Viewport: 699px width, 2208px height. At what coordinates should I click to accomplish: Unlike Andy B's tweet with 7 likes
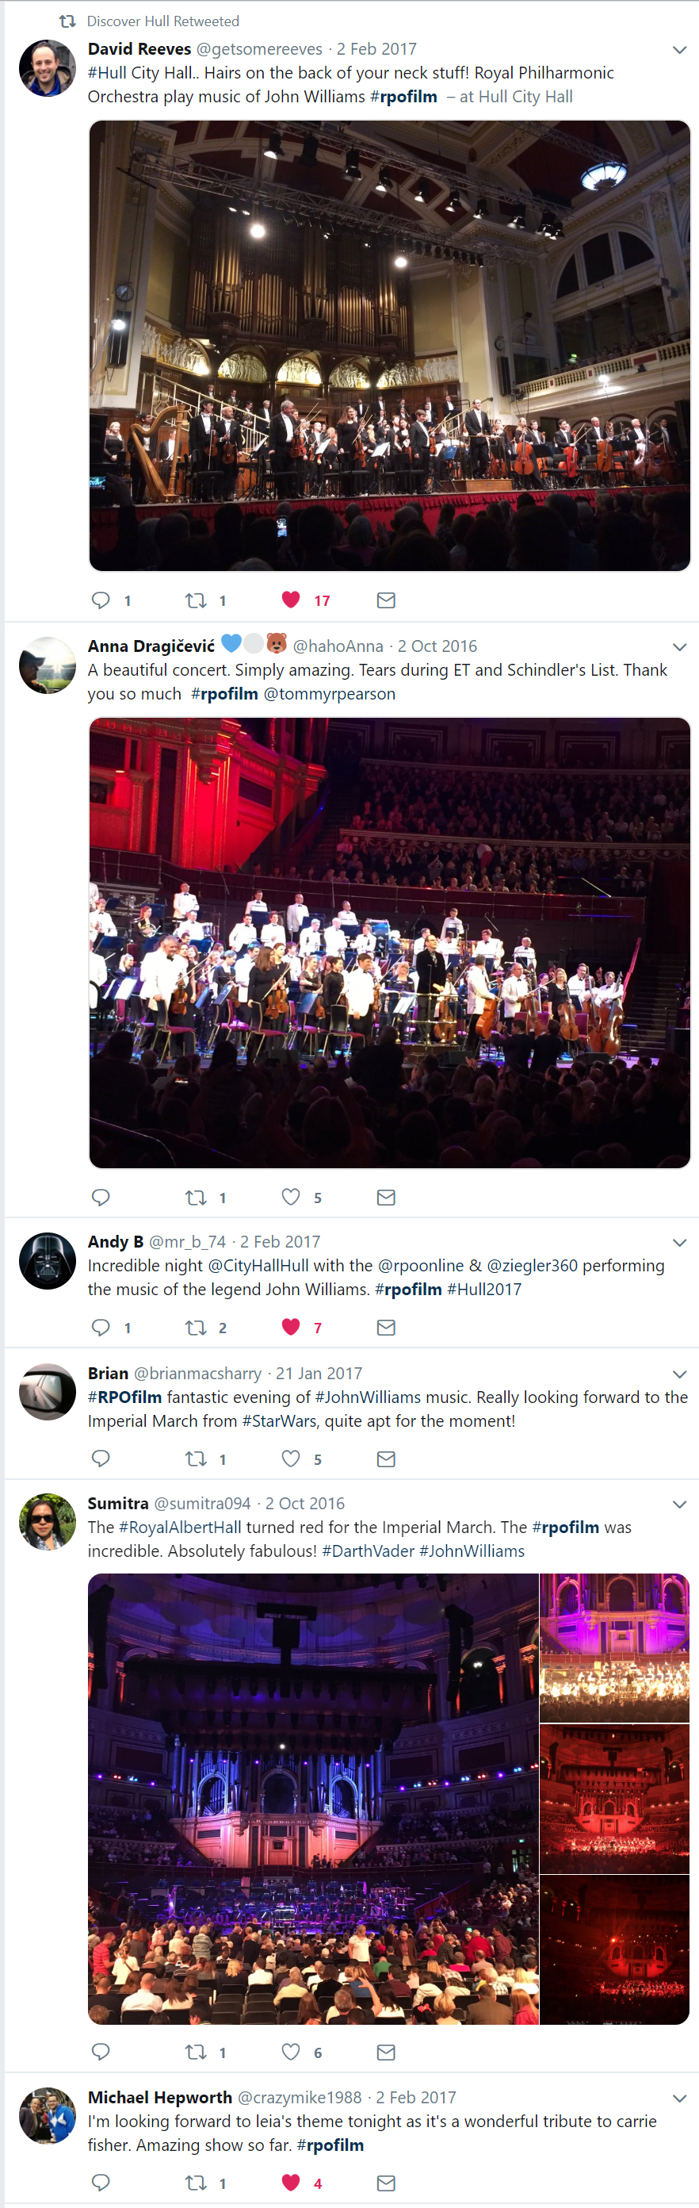[292, 1327]
